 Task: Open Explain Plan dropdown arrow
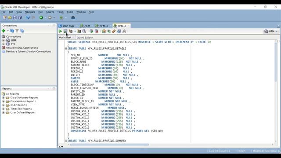[x=75, y=31]
